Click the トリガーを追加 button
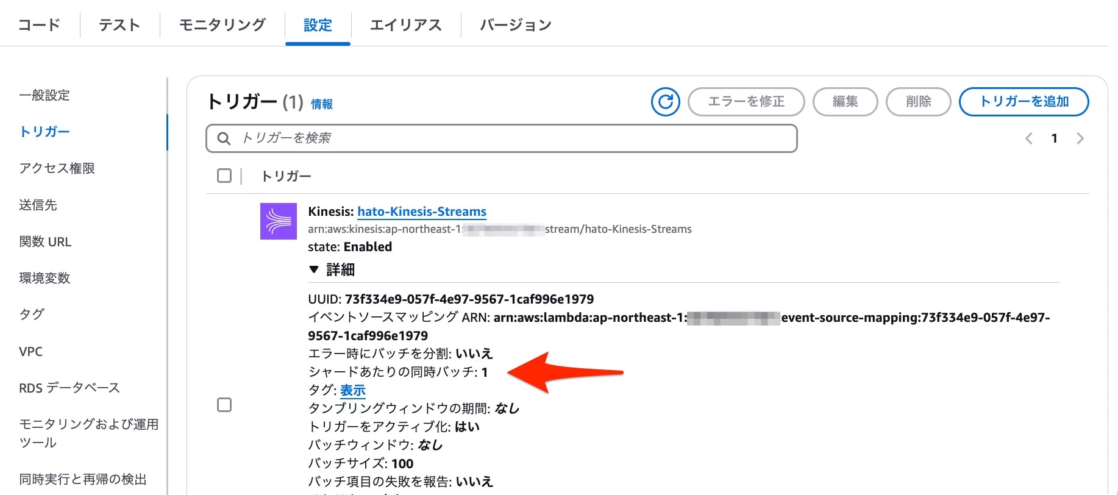The height and width of the screenshot is (495, 1118). pyautogui.click(x=1024, y=102)
